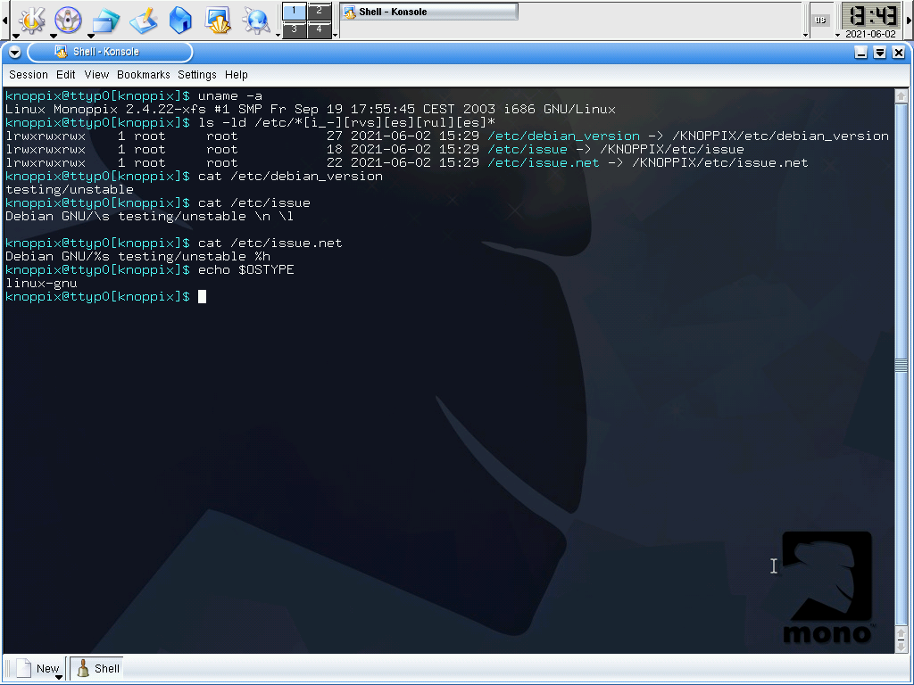914x685 pixels.
Task: Click terminal scrollbar up arrow
Action: pos(902,96)
